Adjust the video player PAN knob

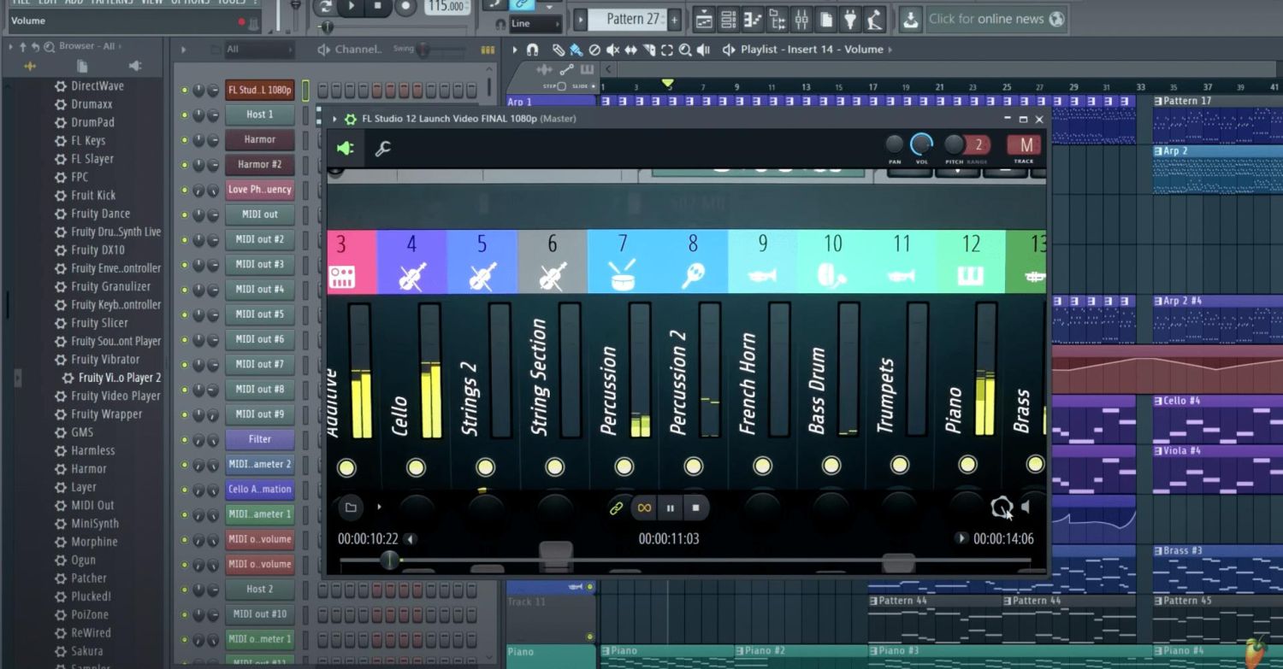click(894, 144)
